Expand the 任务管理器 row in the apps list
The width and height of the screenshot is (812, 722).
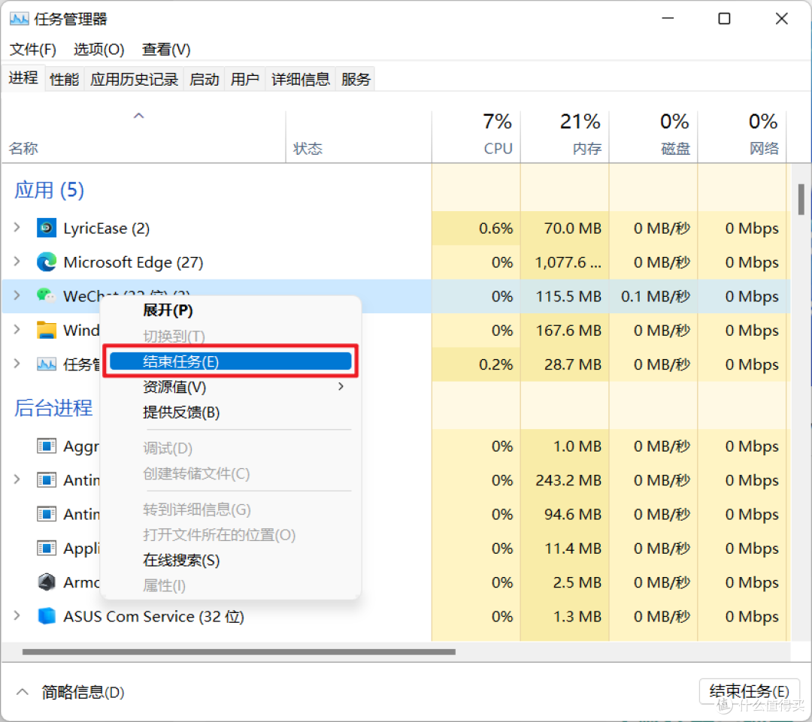pos(17,364)
